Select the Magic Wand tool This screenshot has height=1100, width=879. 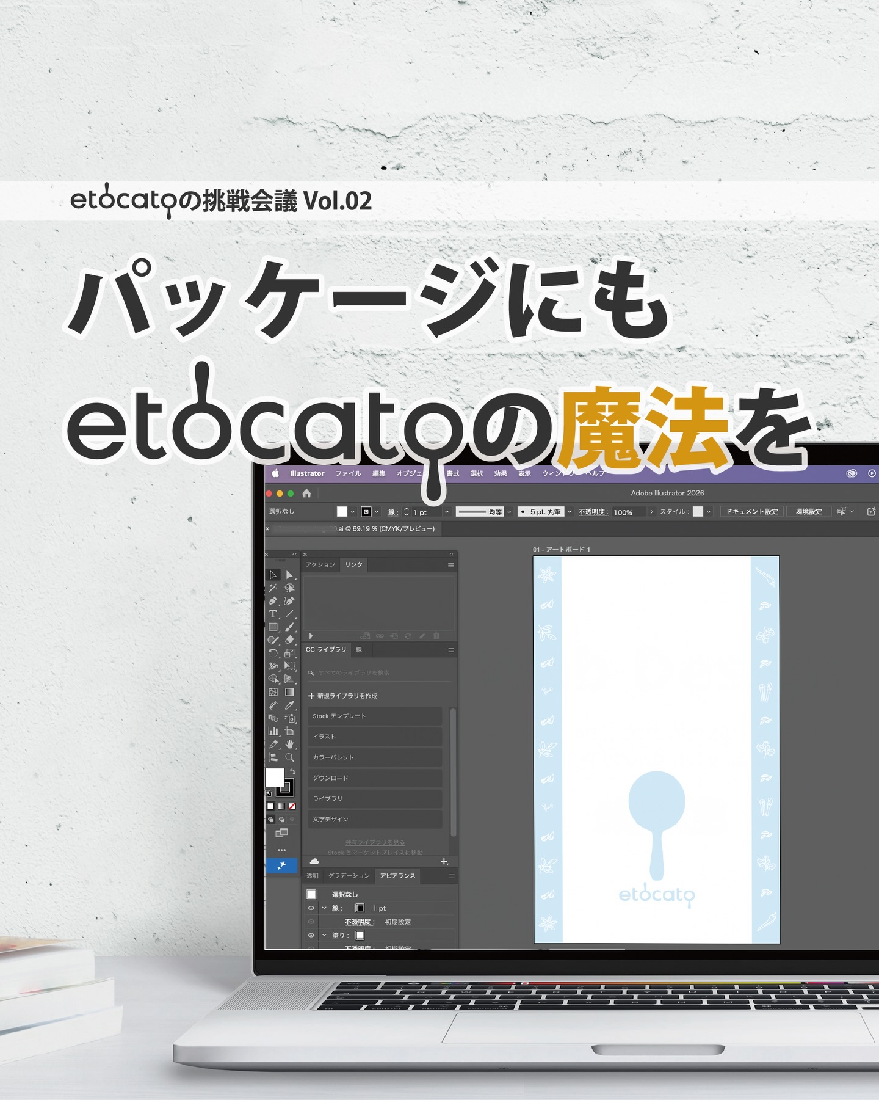pos(273,588)
